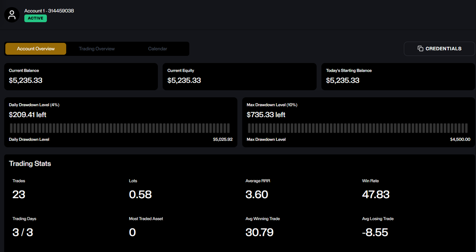Click the Daily Drawdown progress bar
476x252 pixels.
(x=120, y=128)
